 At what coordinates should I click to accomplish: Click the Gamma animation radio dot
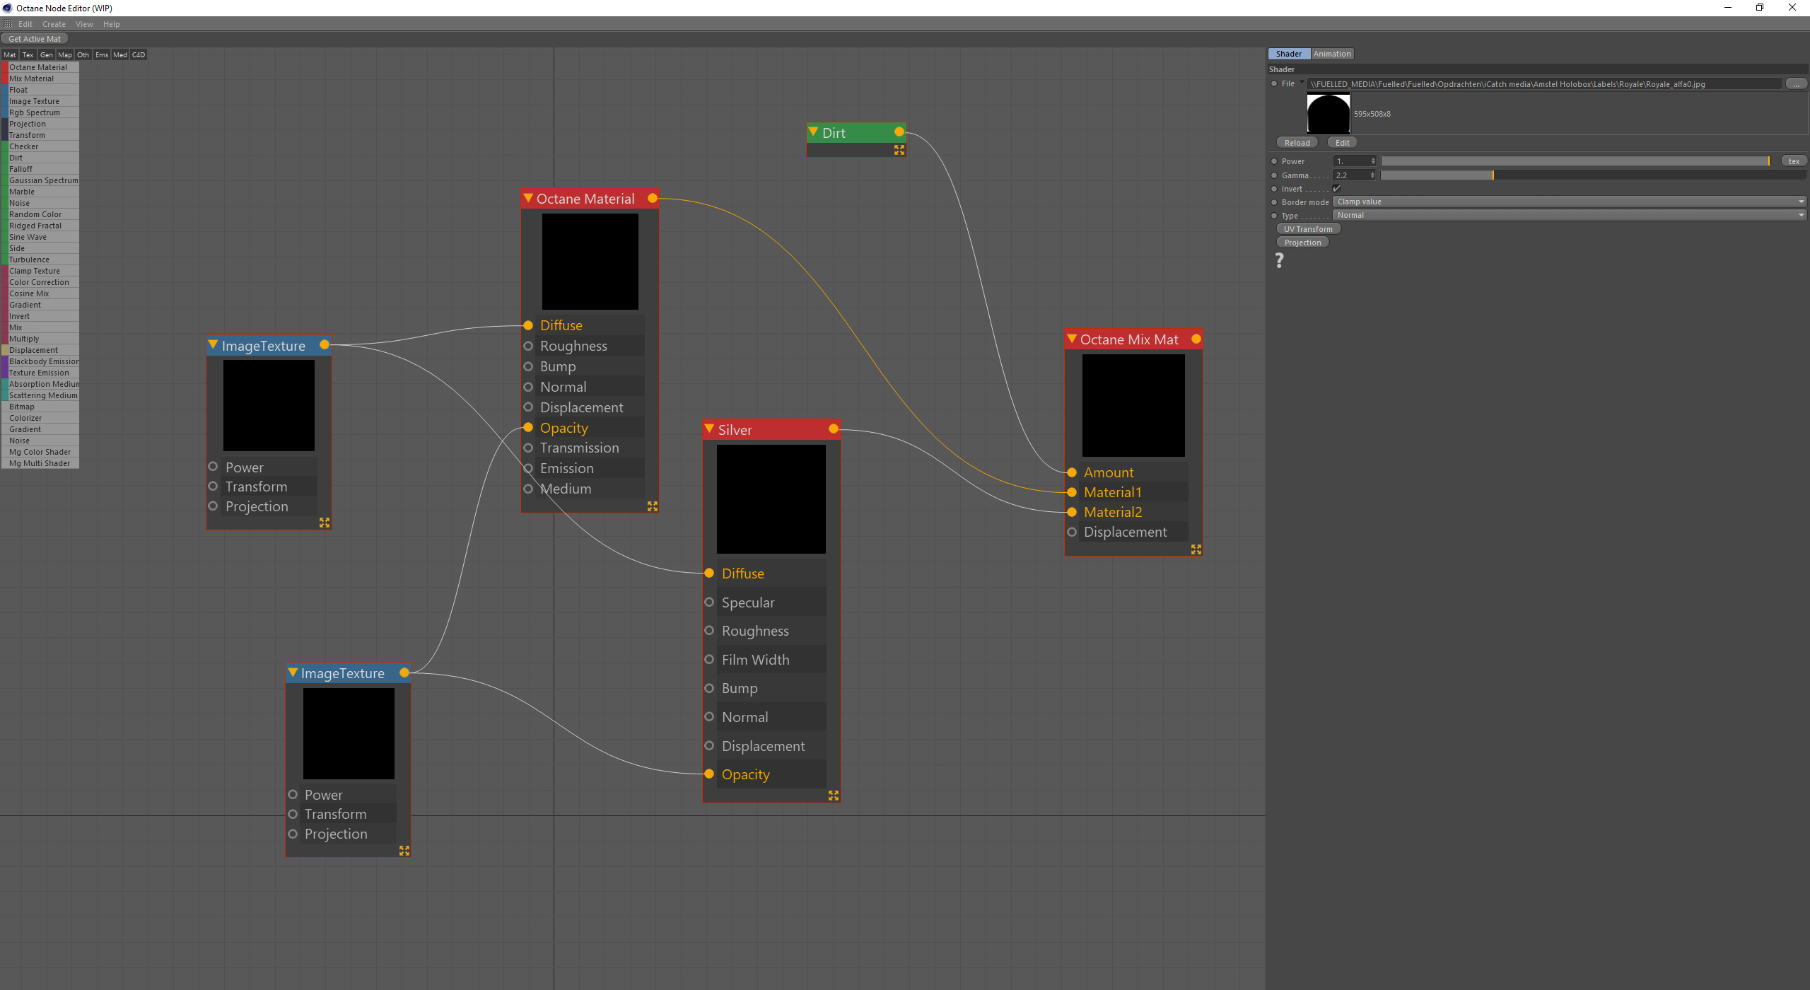[x=1274, y=175]
